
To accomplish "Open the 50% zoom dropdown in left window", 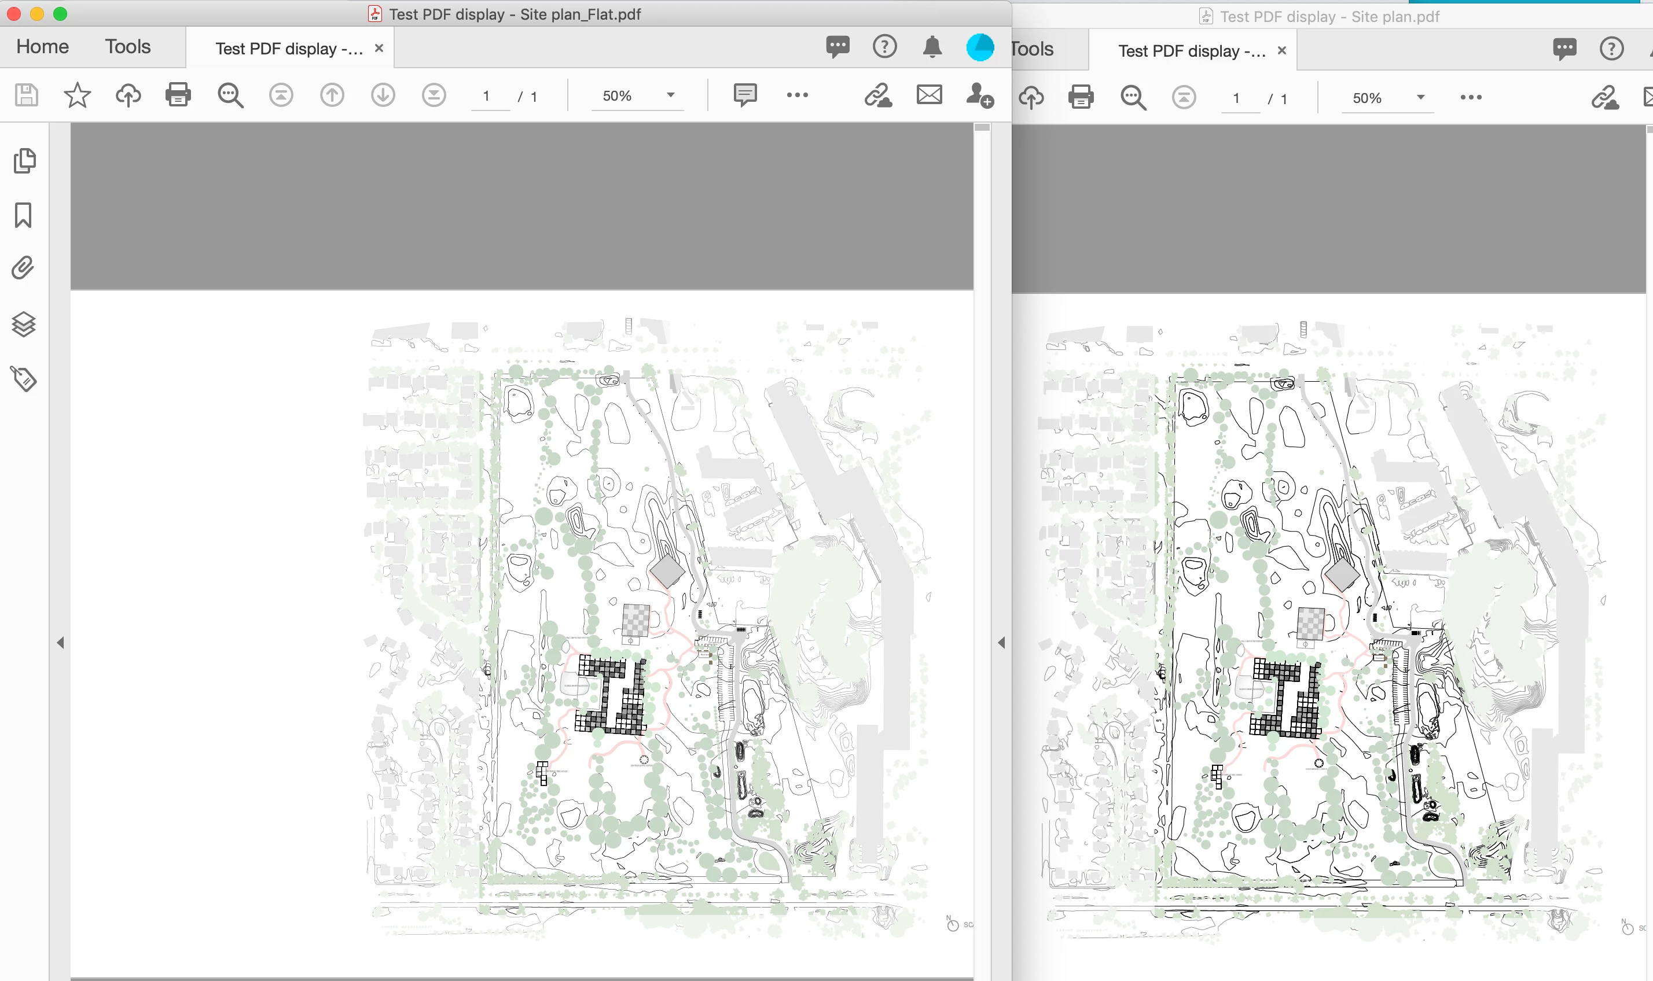I will (x=670, y=95).
